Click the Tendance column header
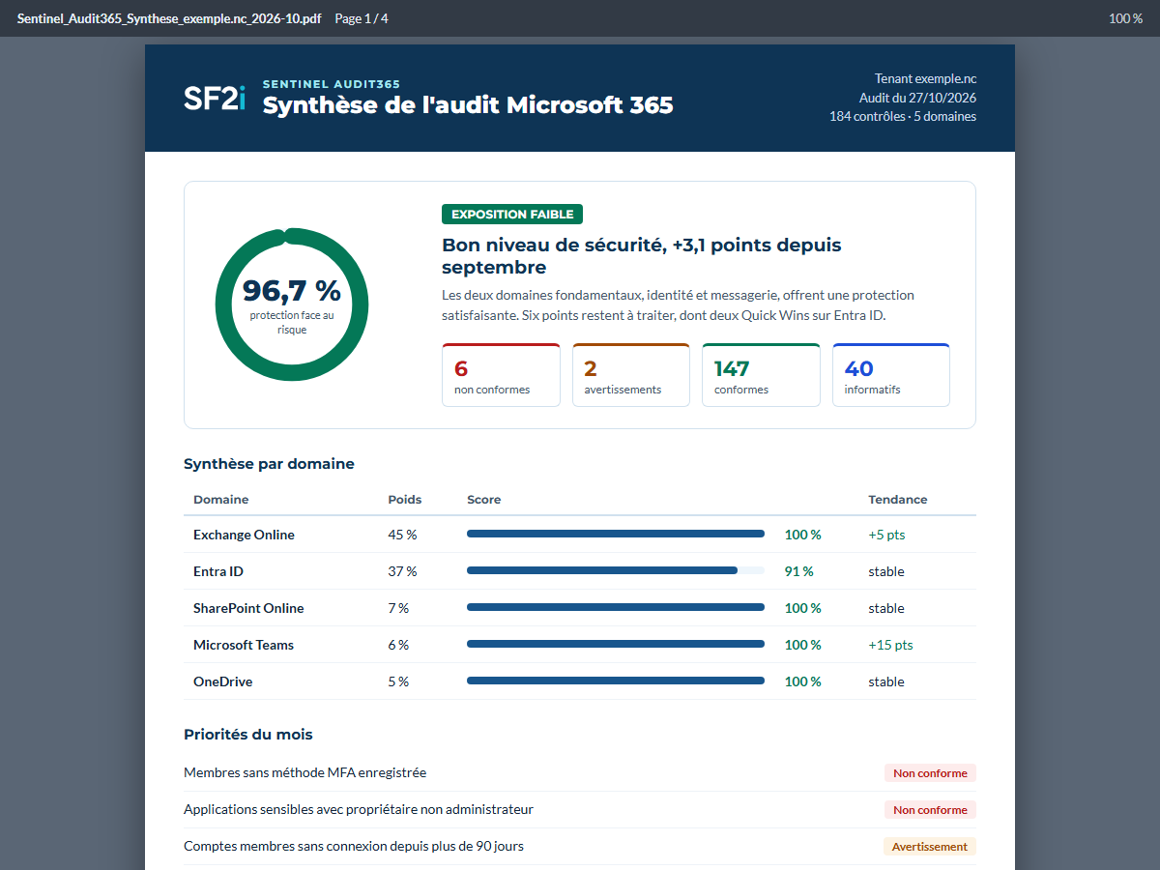Image resolution: width=1160 pixels, height=870 pixels. (x=897, y=500)
